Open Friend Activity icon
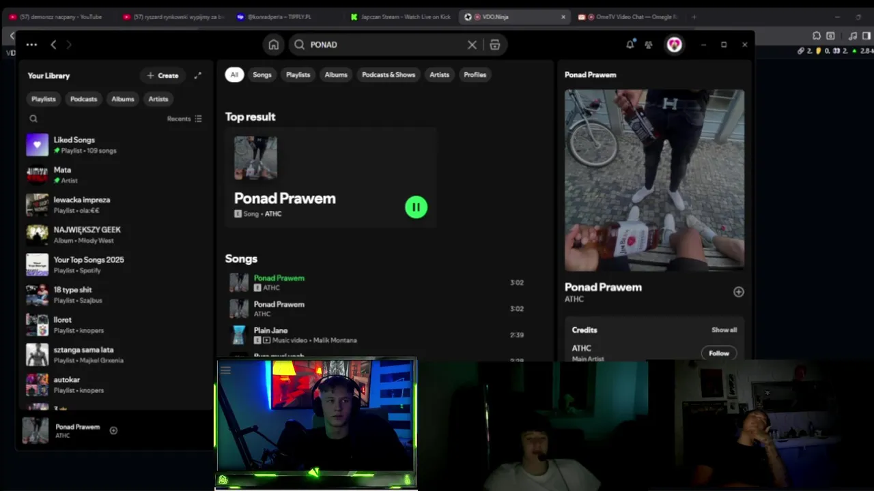Viewport: 874px width, 491px height. pyautogui.click(x=649, y=44)
